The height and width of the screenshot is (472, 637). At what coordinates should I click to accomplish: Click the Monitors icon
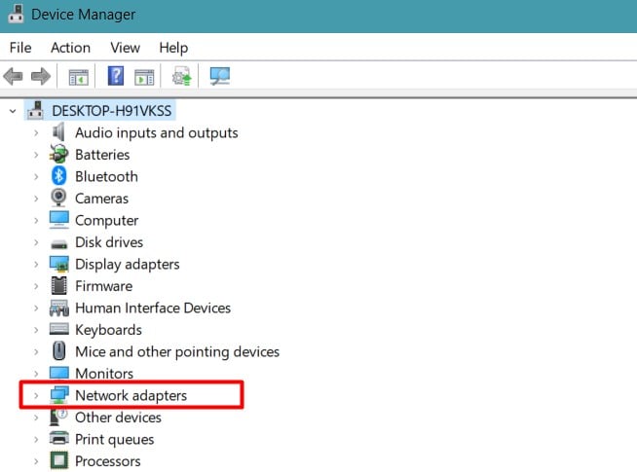[x=59, y=373]
